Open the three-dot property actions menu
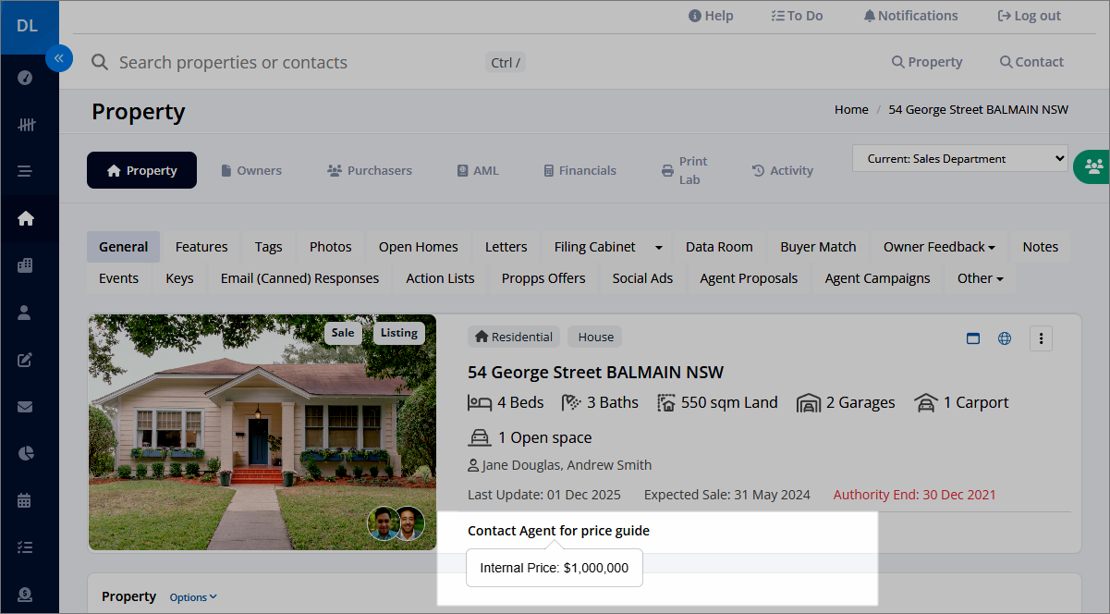1110x614 pixels. click(1041, 338)
